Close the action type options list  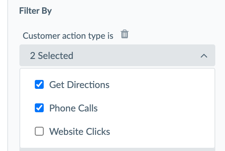click(204, 56)
